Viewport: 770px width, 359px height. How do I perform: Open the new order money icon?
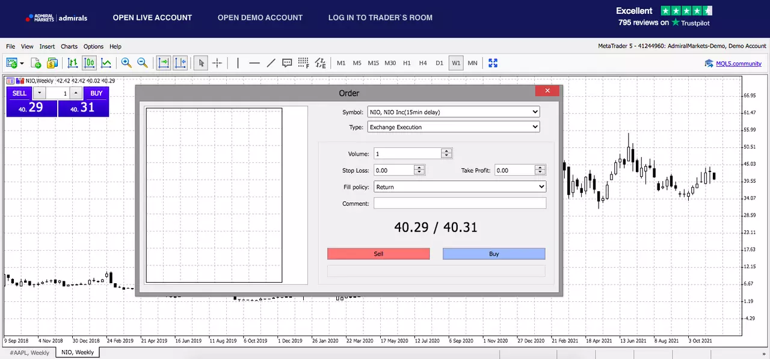[52, 63]
